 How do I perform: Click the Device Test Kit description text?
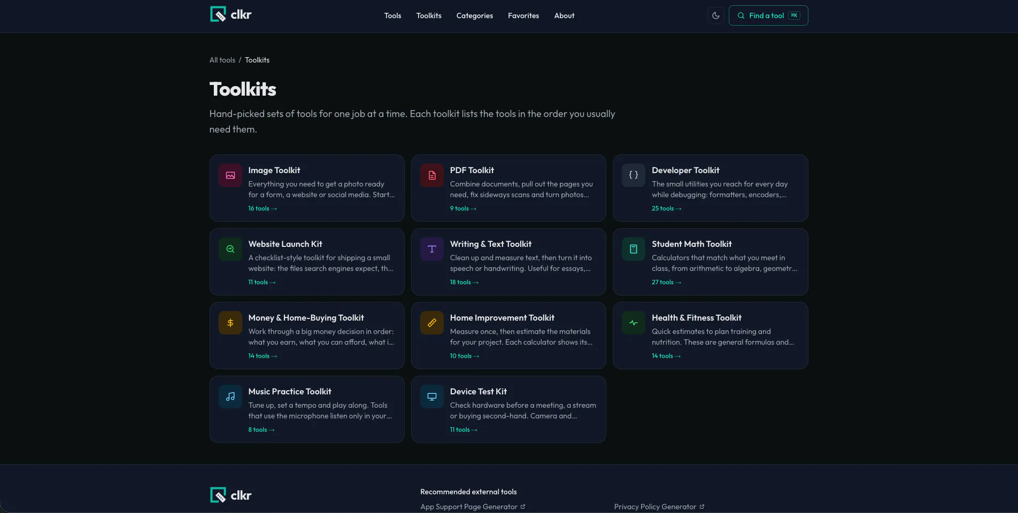[x=523, y=410]
